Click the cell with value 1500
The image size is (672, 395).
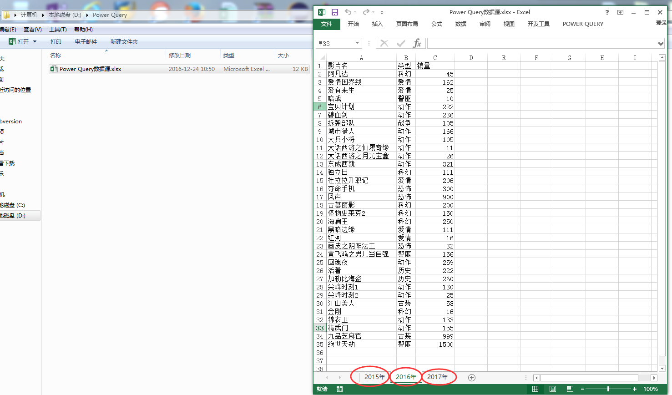pos(435,344)
